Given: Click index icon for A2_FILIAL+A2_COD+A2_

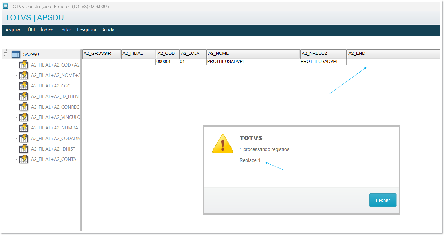Looking at the screenshot, I should pyautogui.click(x=23, y=65).
